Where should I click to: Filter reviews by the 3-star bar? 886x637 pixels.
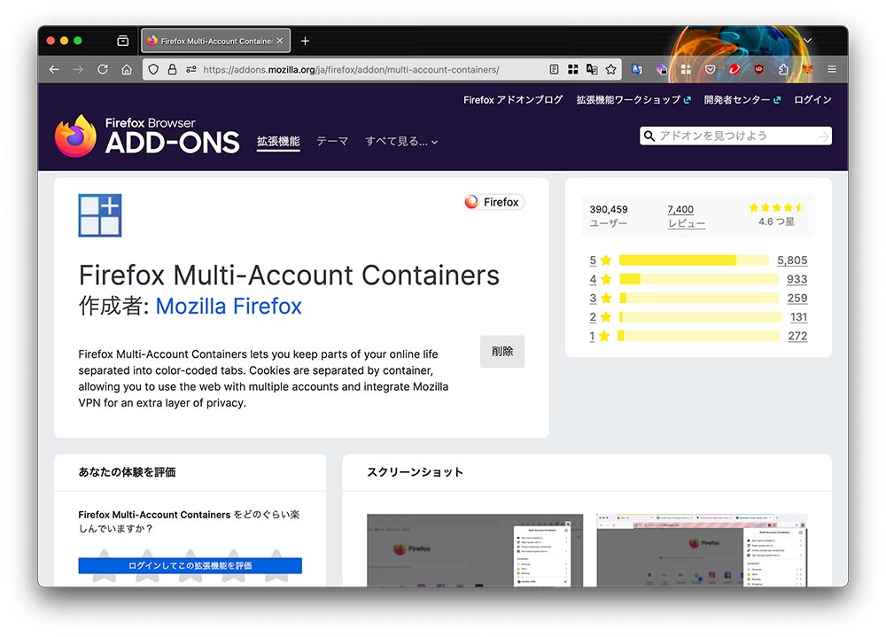(x=699, y=298)
